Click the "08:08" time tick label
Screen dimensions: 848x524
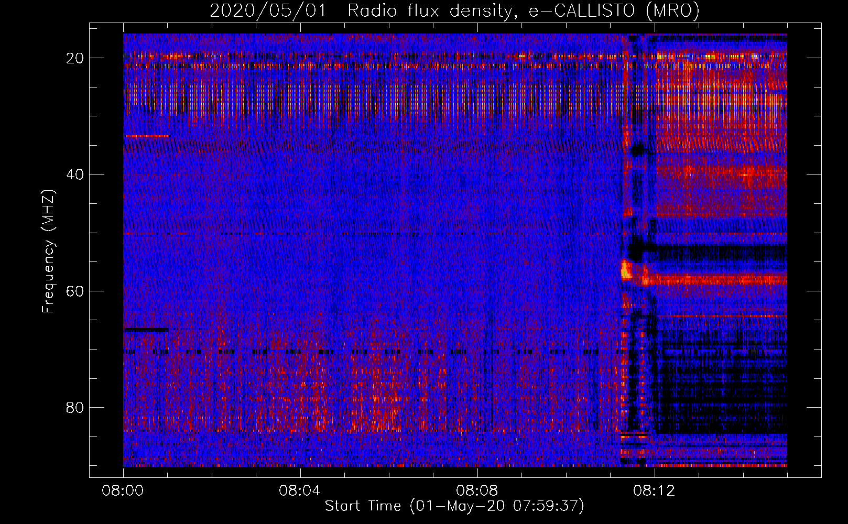pyautogui.click(x=477, y=491)
